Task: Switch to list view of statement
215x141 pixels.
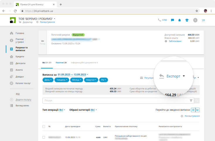Action: (193, 110)
